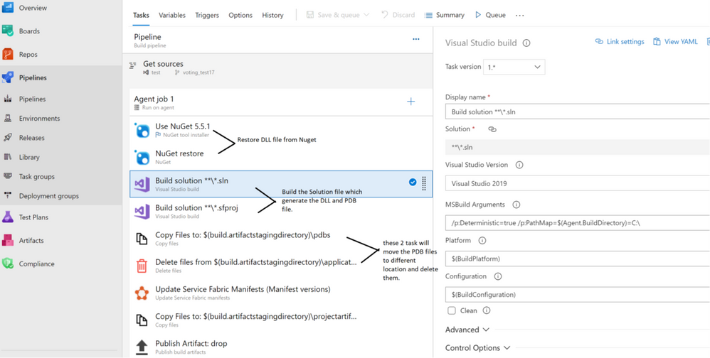Switch to the Variables tab
The image size is (710, 358).
(172, 15)
